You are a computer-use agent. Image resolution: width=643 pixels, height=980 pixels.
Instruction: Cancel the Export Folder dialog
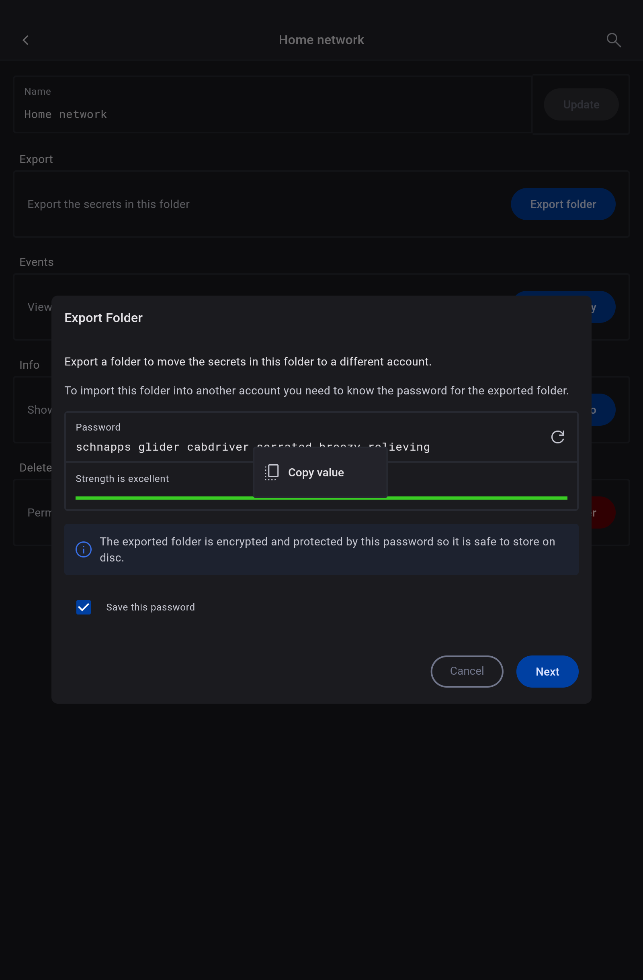click(467, 671)
